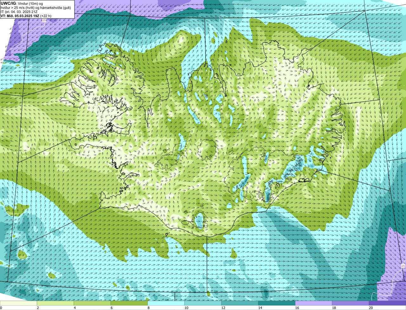The width and height of the screenshot is (406, 310).
Task: Click the scale value '14' under the legend
Action: click(x=260, y=308)
